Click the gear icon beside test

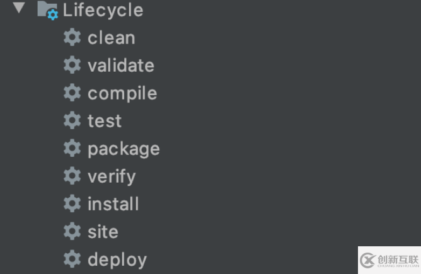click(72, 120)
